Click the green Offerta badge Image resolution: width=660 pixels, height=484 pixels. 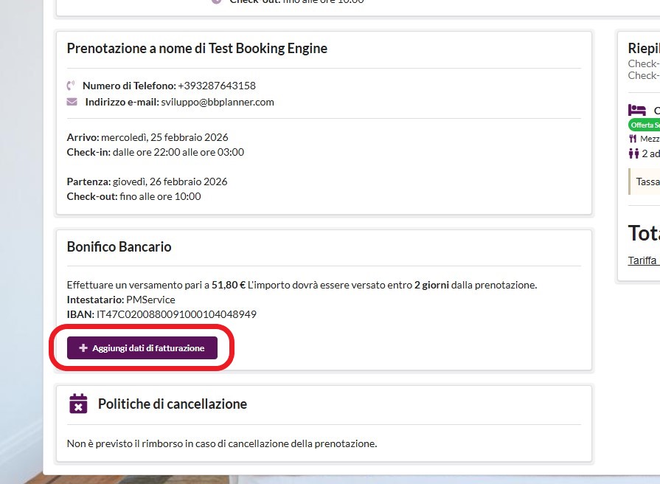(644, 125)
